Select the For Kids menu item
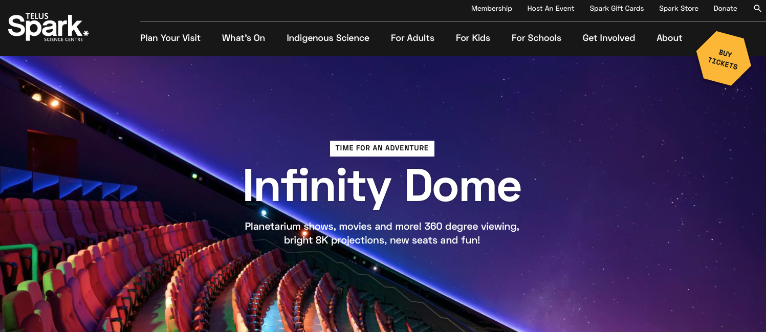The width and height of the screenshot is (766, 332). point(473,38)
